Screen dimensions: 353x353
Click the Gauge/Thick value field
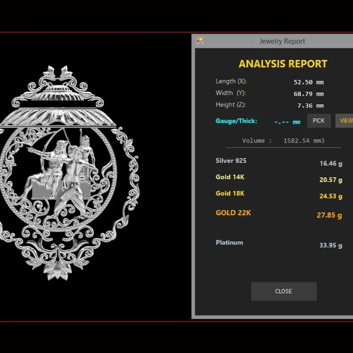point(287,122)
